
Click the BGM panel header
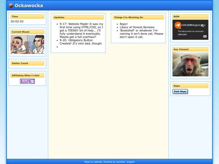tap(190, 17)
